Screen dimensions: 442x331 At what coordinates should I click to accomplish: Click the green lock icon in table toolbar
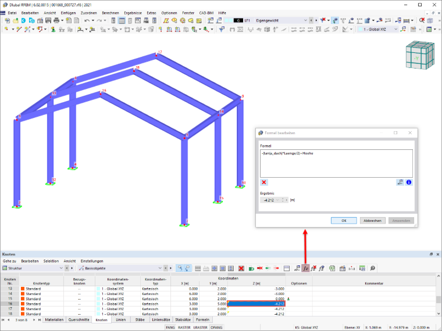(251, 268)
